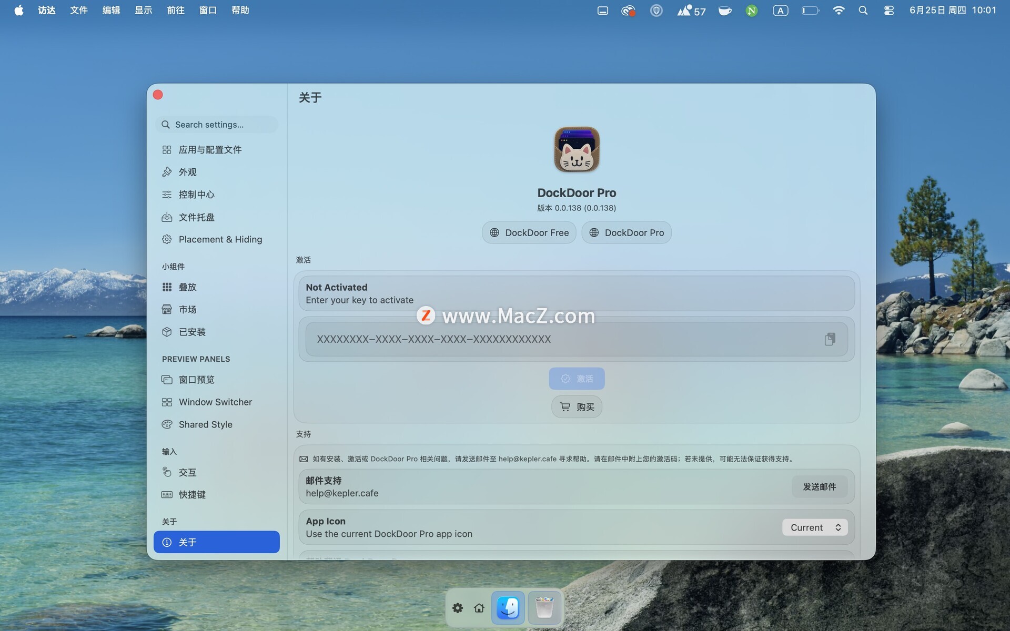Click the help@kepler.cafe email address
1010x631 pixels.
(x=342, y=493)
